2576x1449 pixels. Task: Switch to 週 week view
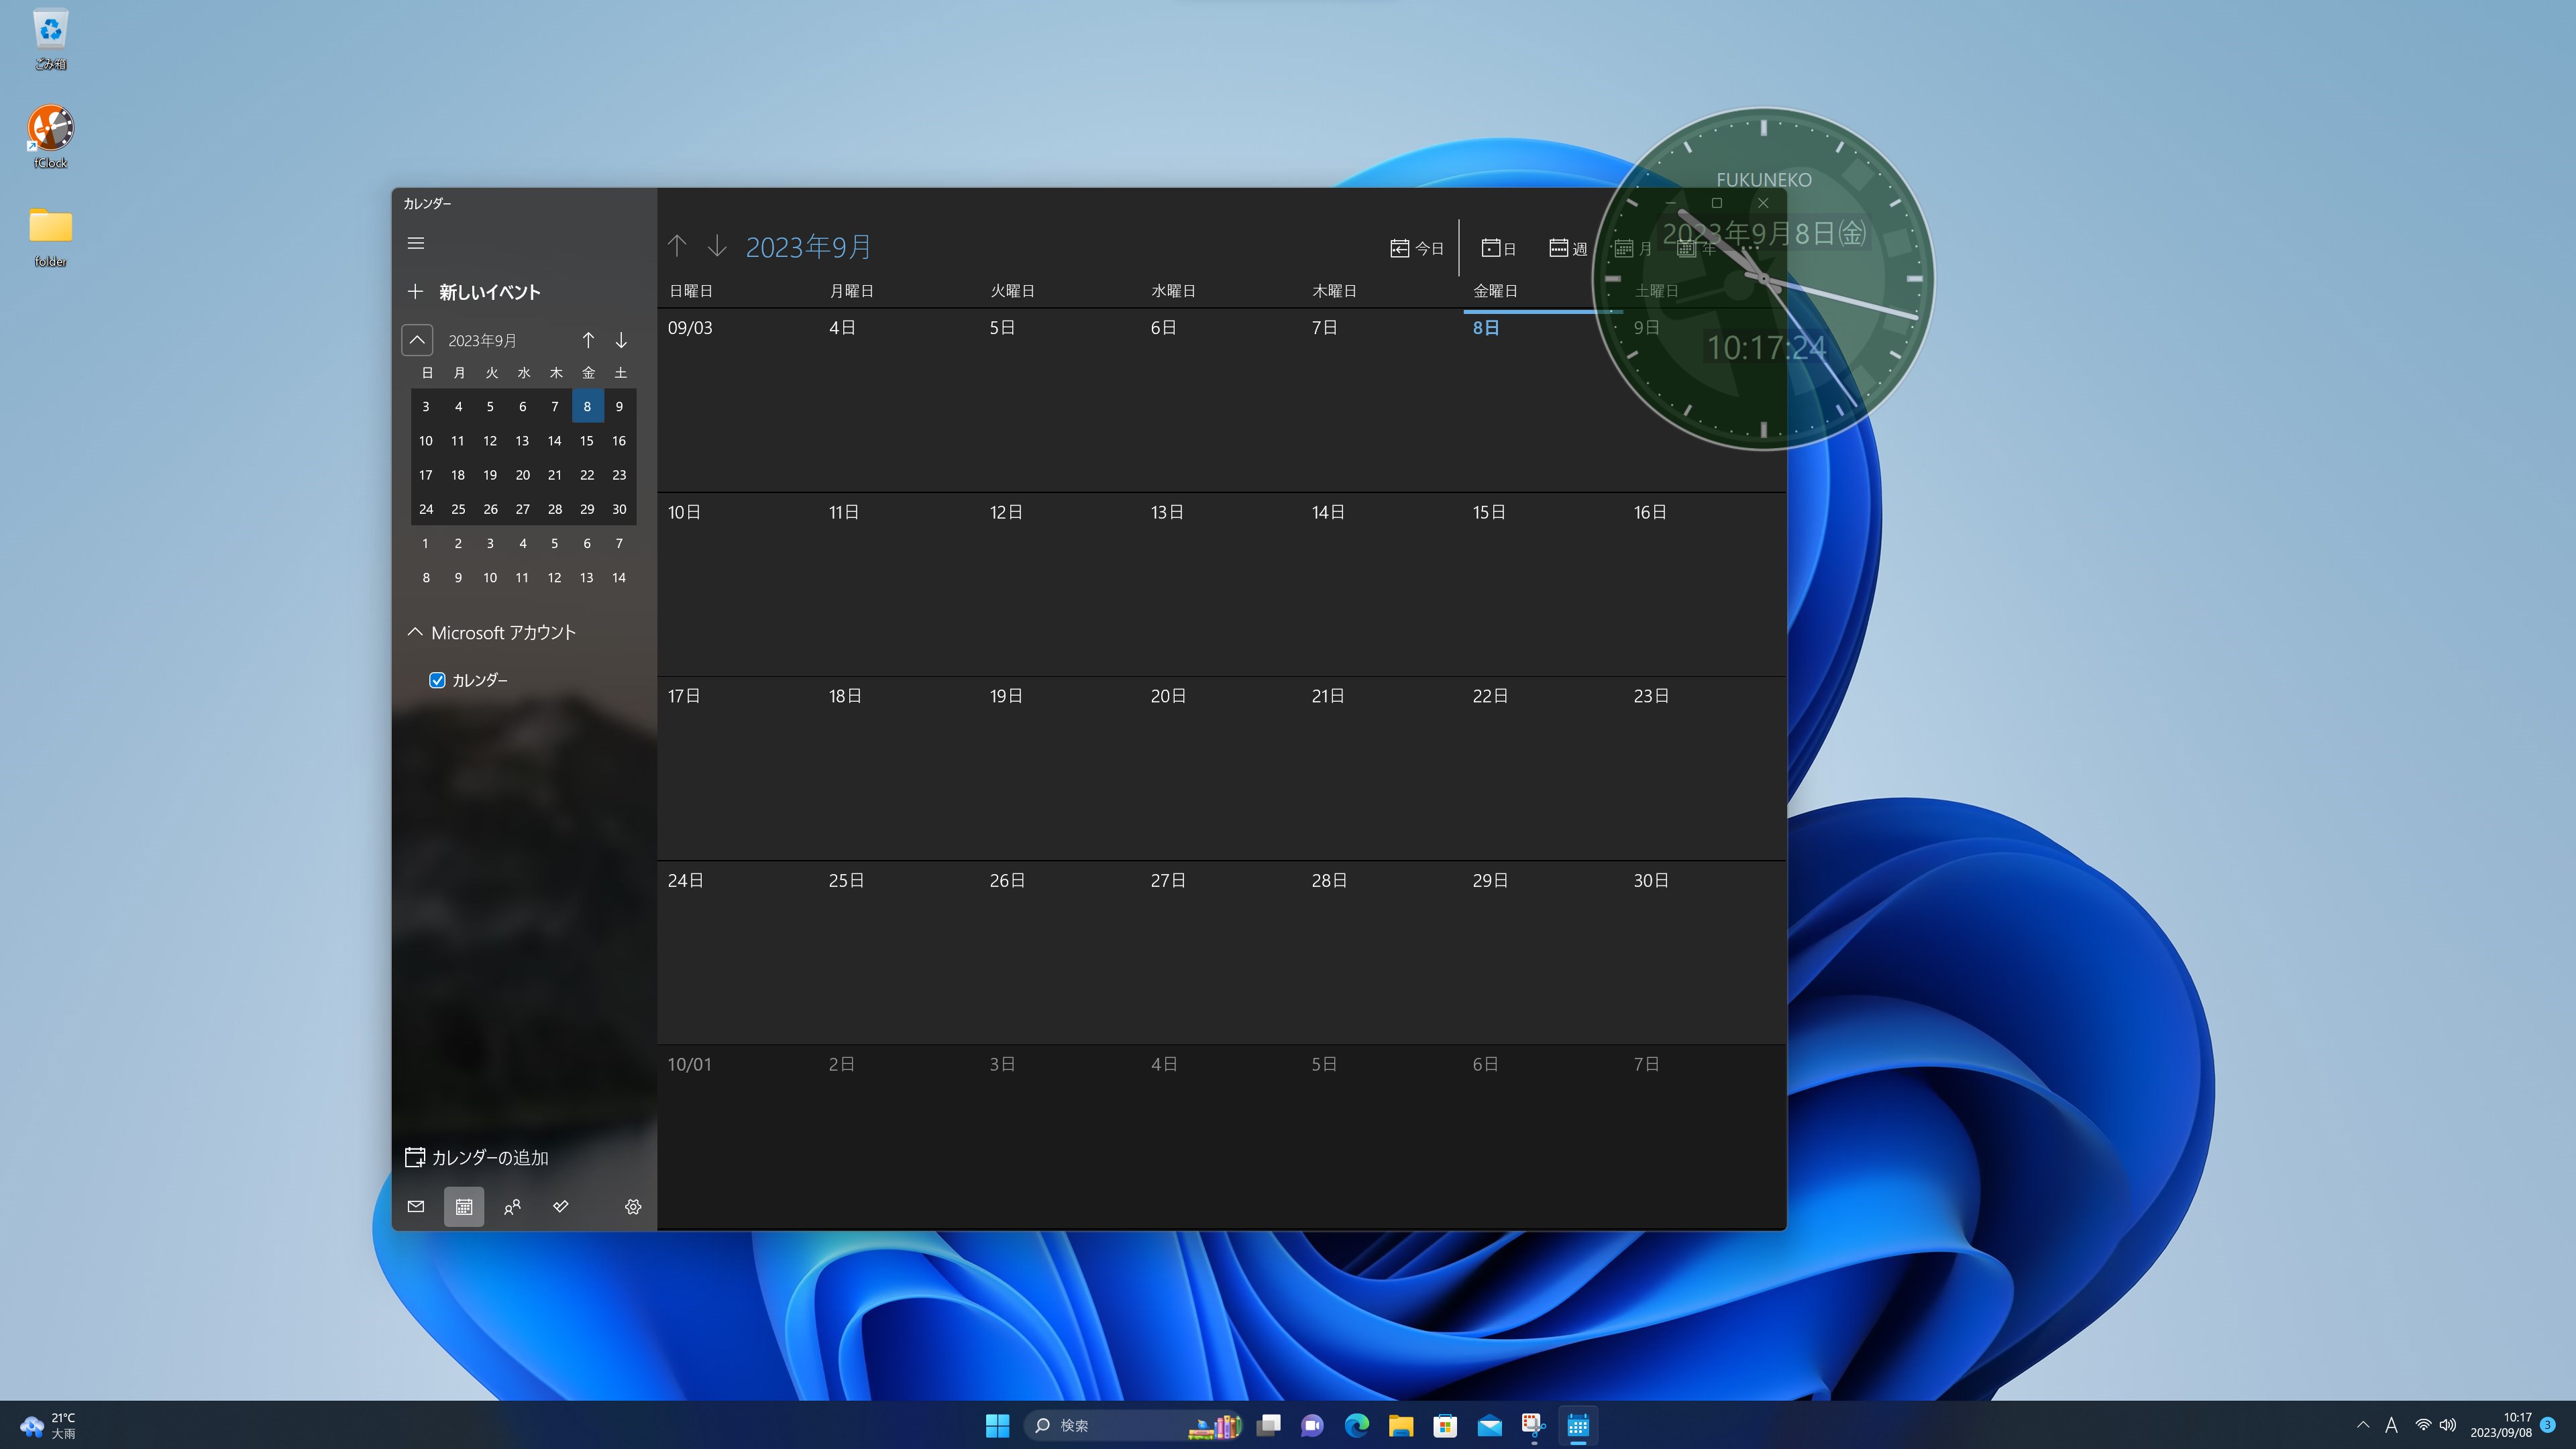(x=1567, y=248)
